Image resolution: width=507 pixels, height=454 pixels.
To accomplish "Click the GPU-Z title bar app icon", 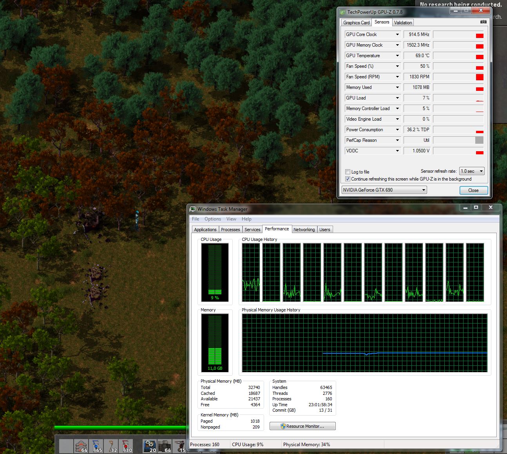I will point(343,12).
